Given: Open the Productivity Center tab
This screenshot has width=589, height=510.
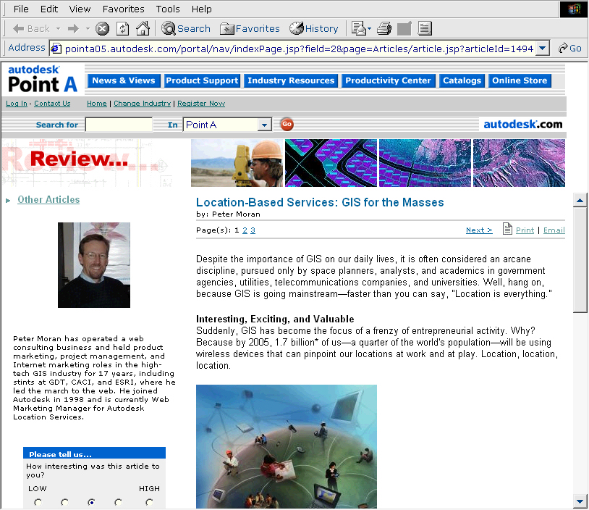Looking at the screenshot, I should (x=388, y=80).
